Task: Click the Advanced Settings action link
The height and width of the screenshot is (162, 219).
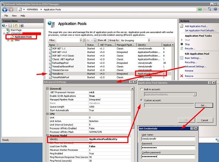Action: 196,66
